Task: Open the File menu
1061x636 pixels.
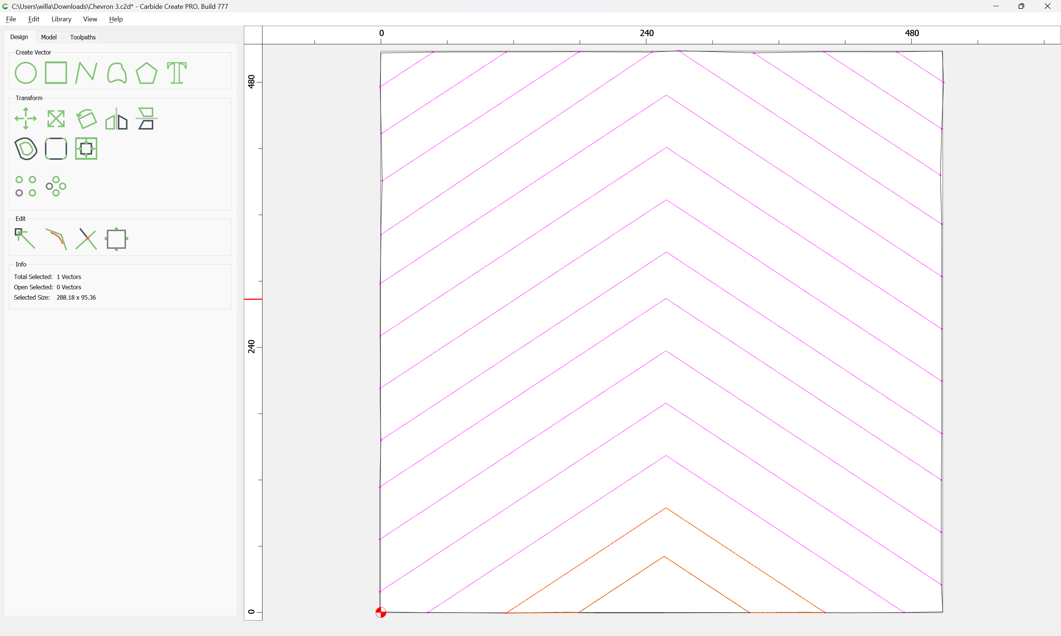Action: 11,19
